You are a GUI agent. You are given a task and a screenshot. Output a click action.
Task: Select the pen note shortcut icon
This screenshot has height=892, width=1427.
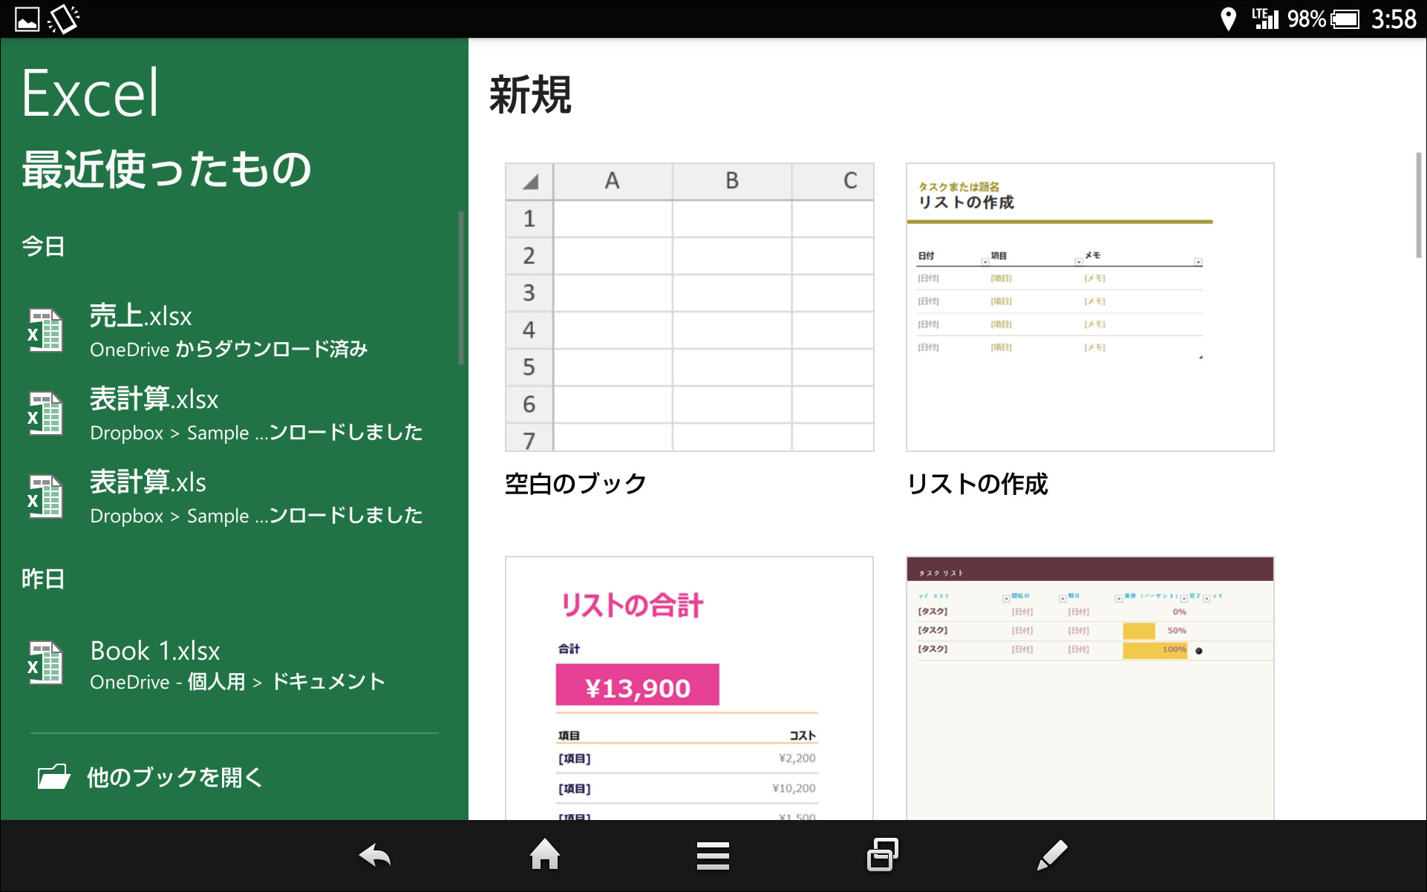click(1053, 855)
